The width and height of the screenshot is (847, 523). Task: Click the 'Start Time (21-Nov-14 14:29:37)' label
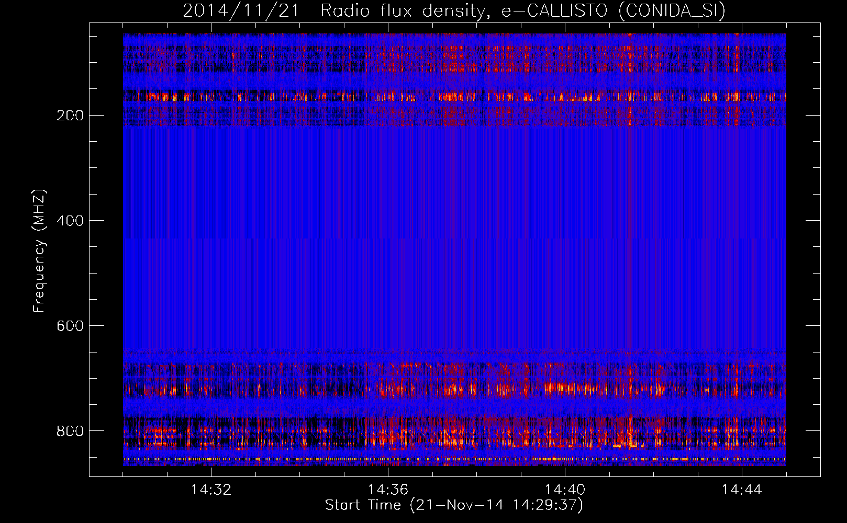[454, 505]
